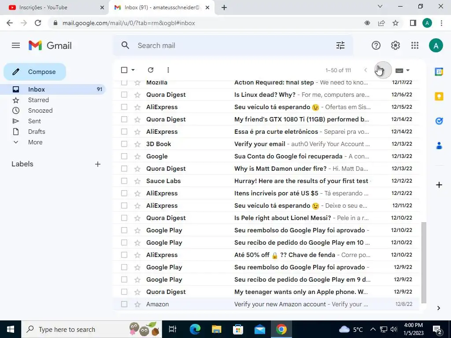The image size is (451, 338).
Task: Star the 3D Book email
Action: [137, 144]
